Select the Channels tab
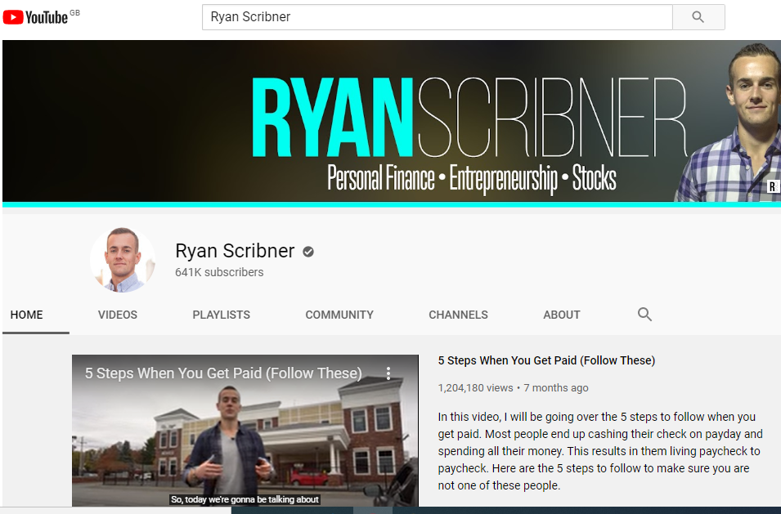This screenshot has height=514, width=781. (x=458, y=315)
